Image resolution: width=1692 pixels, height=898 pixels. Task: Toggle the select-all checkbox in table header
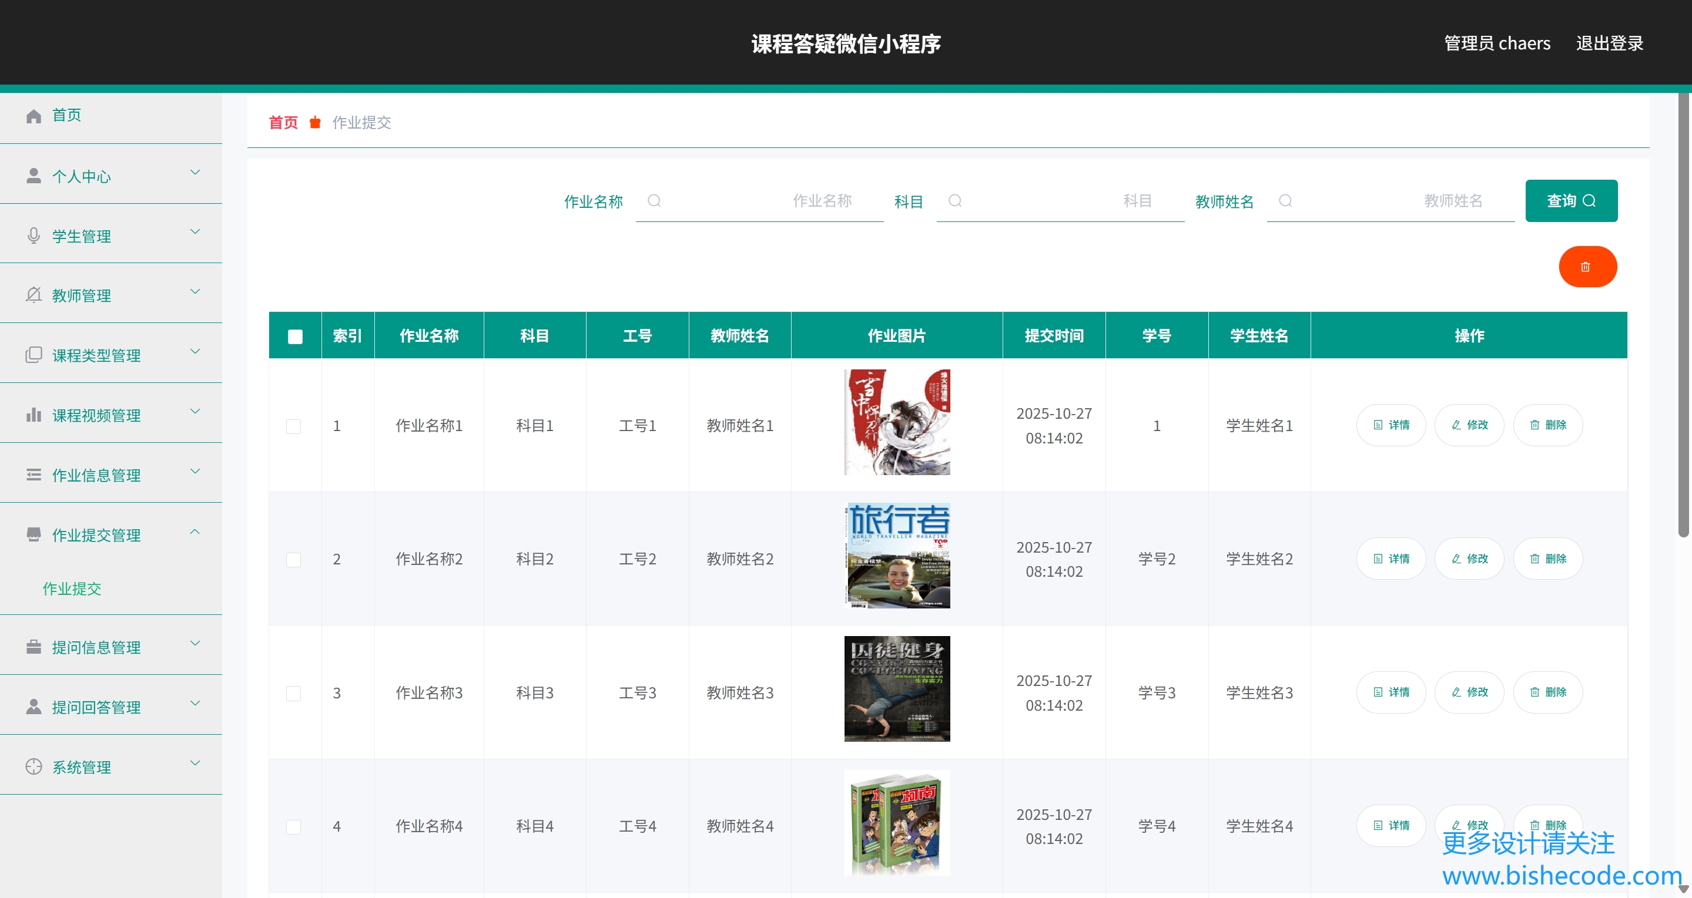295,336
